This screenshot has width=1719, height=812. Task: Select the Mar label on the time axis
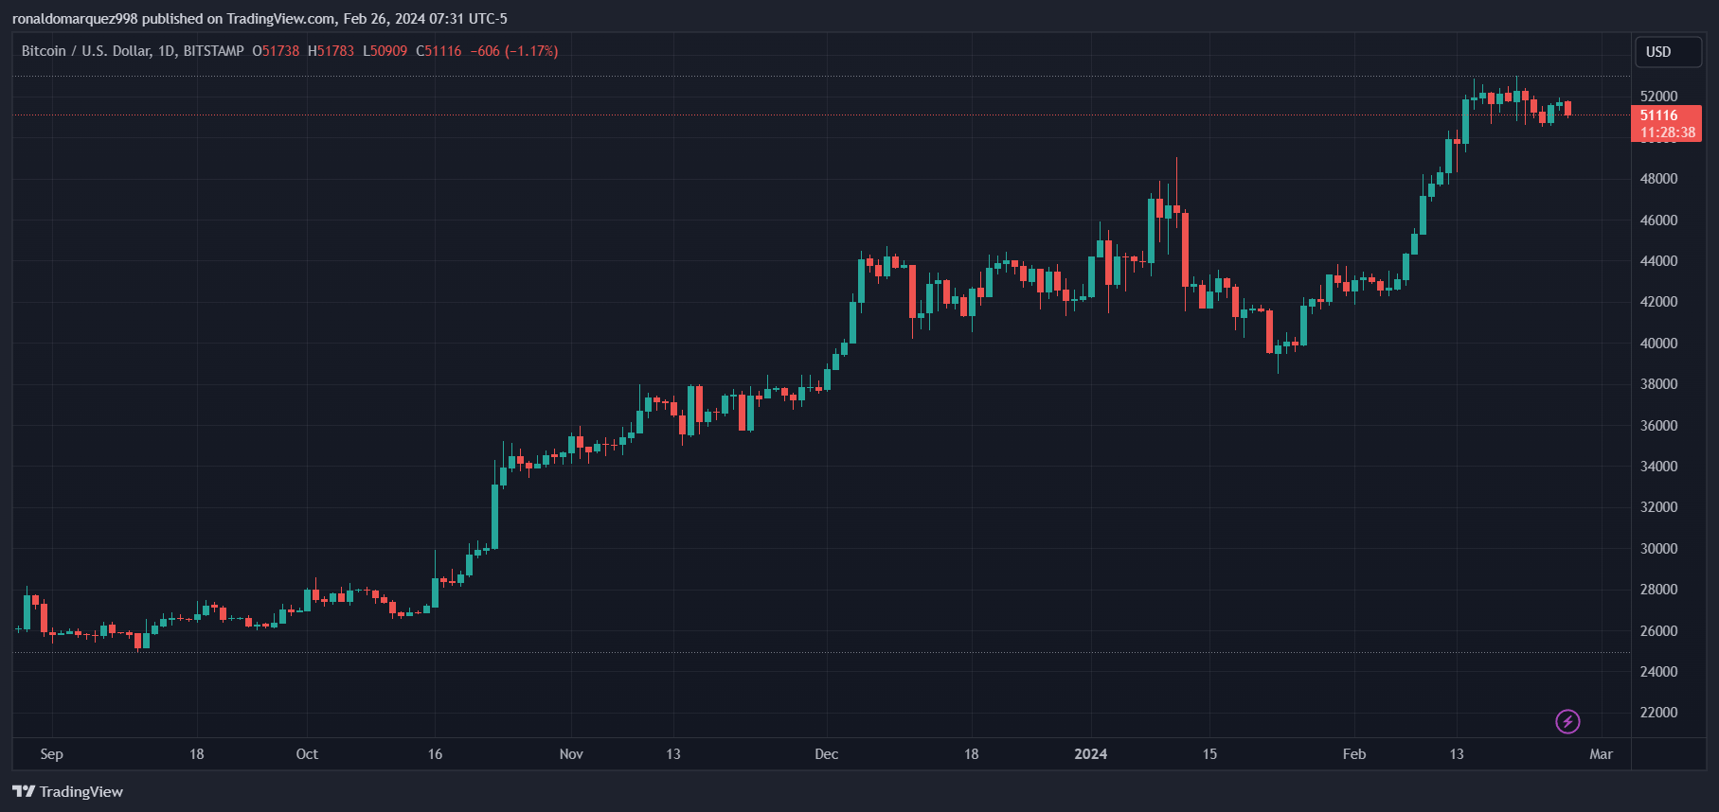point(1603,754)
